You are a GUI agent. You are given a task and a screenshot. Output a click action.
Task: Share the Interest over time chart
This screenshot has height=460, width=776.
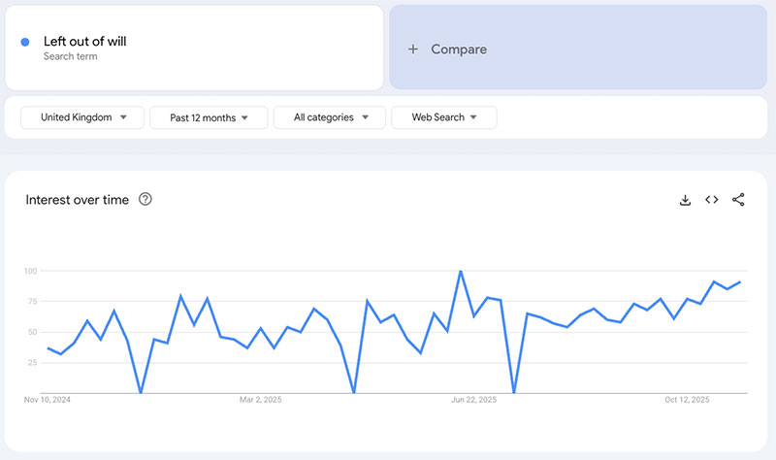coord(738,200)
